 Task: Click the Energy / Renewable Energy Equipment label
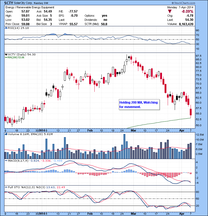tap(30, 7)
